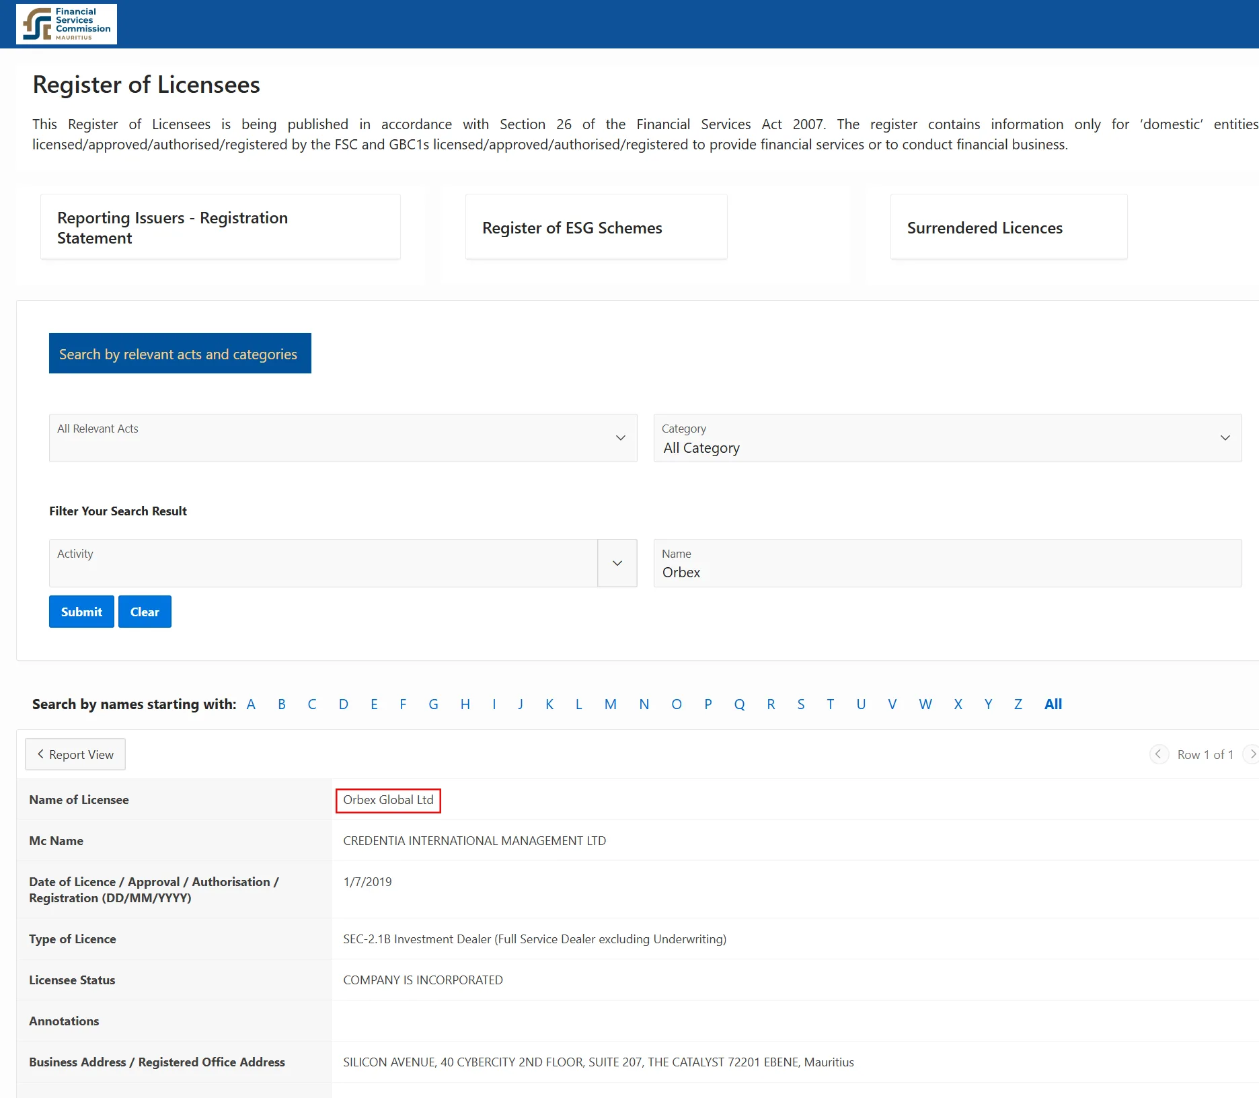Image resolution: width=1259 pixels, height=1098 pixels.
Task: Filter names starting with S
Action: coord(801,704)
